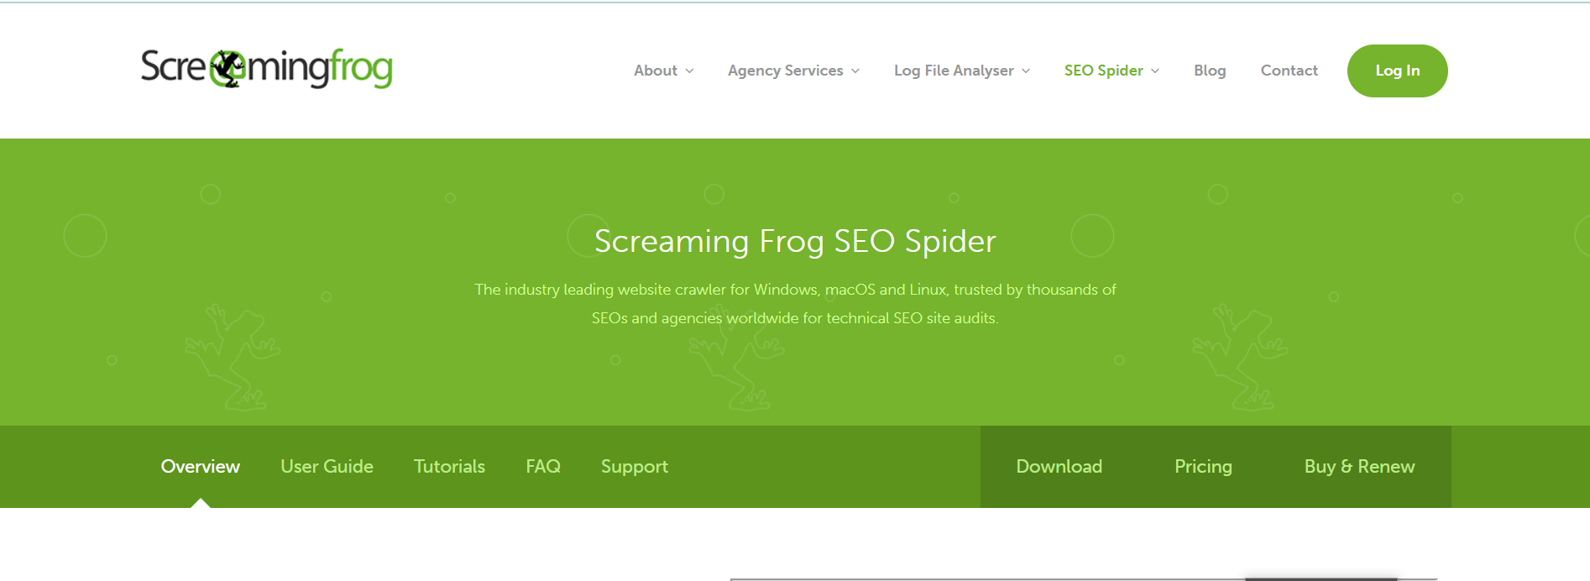Open the Pricing page
The height and width of the screenshot is (581, 1590).
pos(1203,467)
